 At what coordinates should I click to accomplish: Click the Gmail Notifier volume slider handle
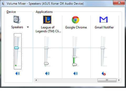[x=103, y=48]
